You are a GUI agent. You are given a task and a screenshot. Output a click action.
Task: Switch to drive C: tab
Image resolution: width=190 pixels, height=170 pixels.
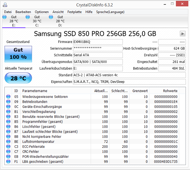coord(37,21)
